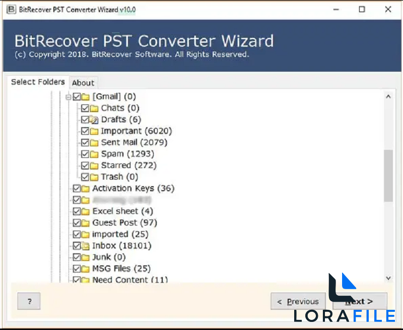This screenshot has height=330, width=403.
Task: Click the Next button
Action: coord(360,301)
